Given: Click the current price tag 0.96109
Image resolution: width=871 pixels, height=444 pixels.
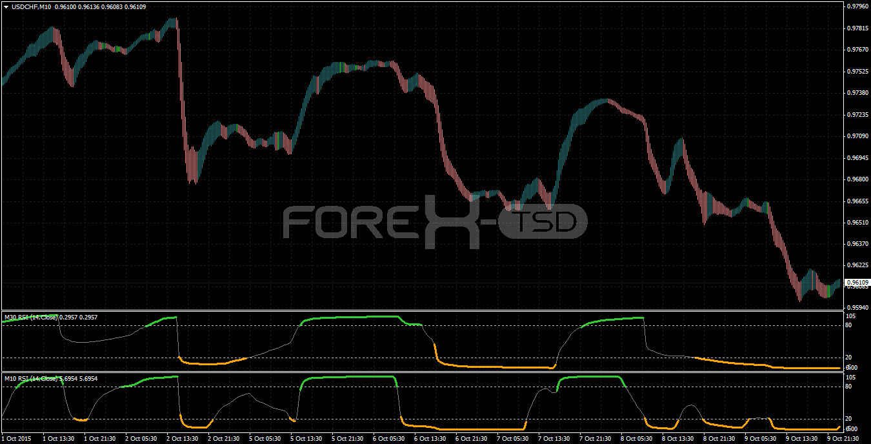Looking at the screenshot, I should (x=857, y=283).
